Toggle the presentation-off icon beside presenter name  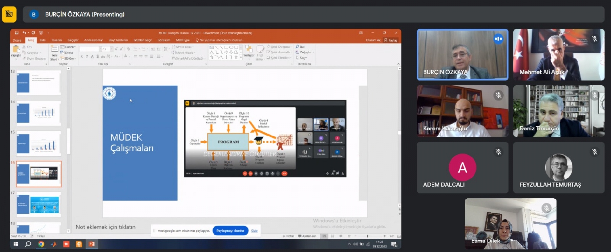click(x=9, y=14)
